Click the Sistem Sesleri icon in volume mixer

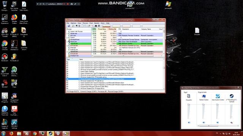click(204, 96)
